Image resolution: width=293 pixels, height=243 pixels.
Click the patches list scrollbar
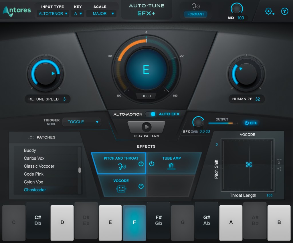[80, 170]
